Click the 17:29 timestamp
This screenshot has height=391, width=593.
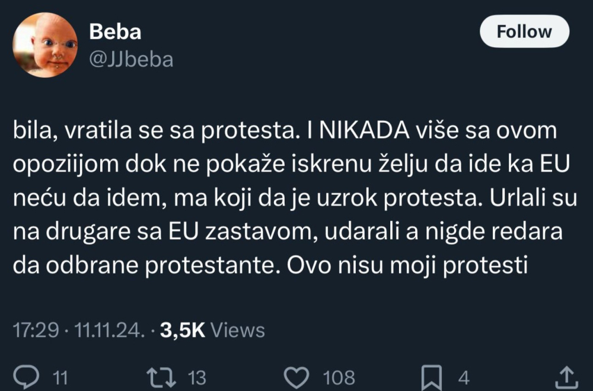point(36,331)
